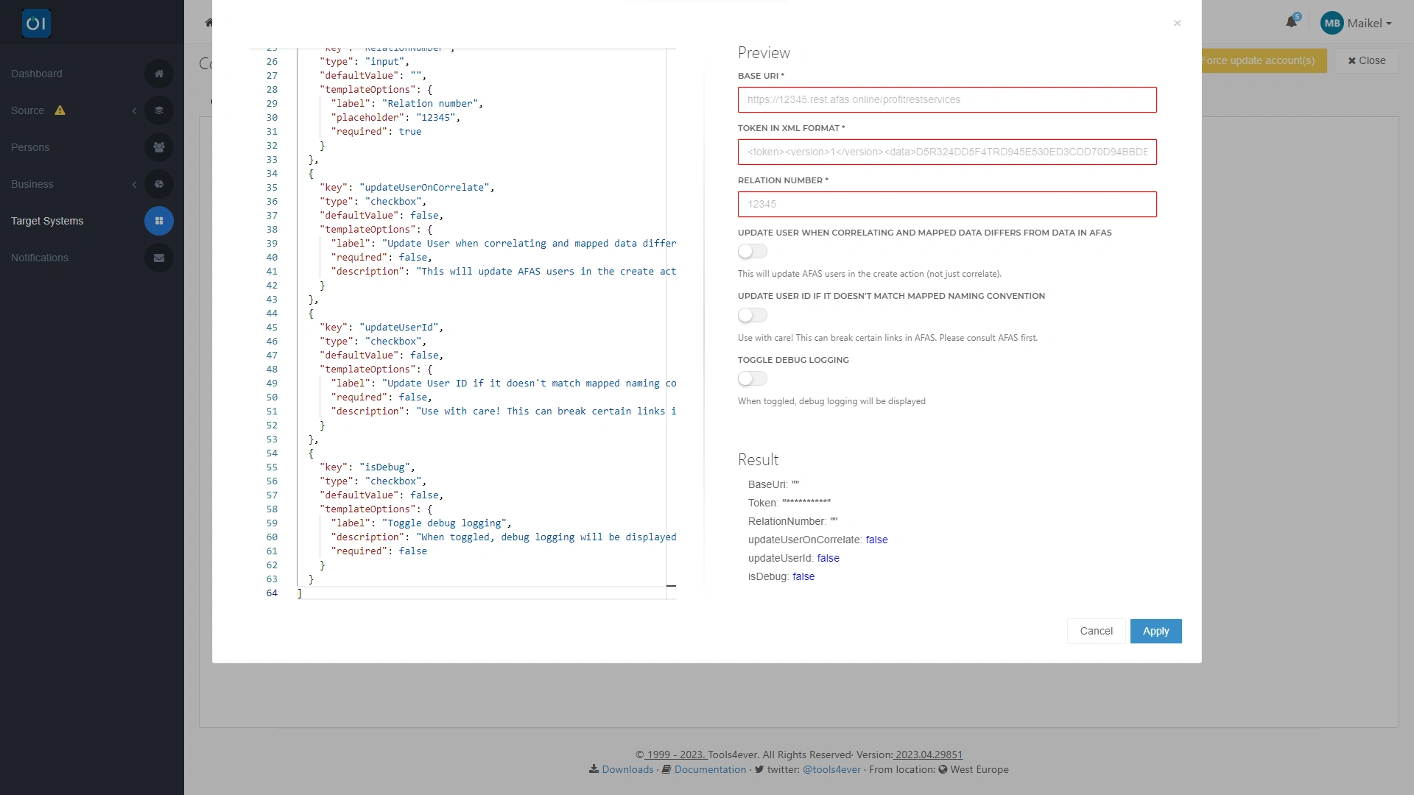Click the version 2023.04.29851 link
The width and height of the screenshot is (1414, 795).
(929, 755)
